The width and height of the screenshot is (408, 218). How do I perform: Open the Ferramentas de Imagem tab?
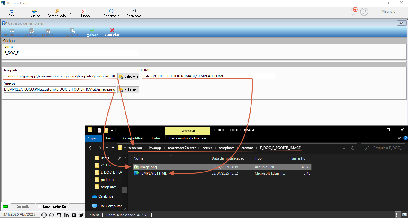tap(188, 138)
